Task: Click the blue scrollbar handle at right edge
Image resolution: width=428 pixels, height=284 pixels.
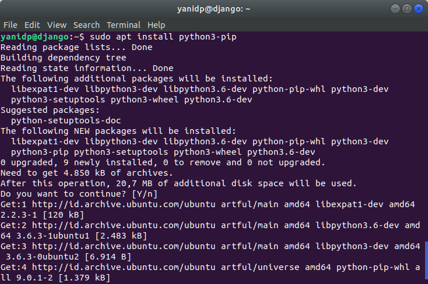Action: (426, 260)
